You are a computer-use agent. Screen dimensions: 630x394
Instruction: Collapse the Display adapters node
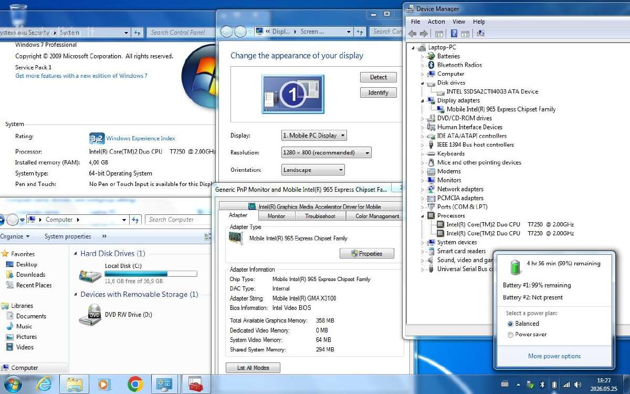422,100
